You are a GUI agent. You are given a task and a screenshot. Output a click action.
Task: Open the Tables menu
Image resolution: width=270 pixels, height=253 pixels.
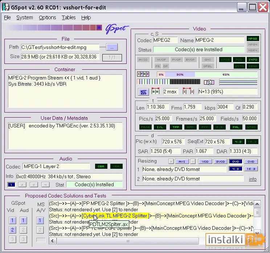pos(69,17)
